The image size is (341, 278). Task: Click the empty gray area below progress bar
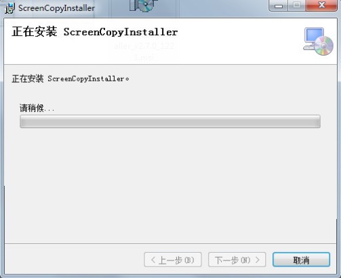pos(170,185)
